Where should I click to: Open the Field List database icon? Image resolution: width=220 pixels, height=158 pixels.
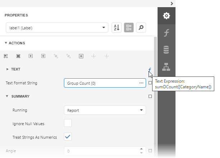point(166,50)
